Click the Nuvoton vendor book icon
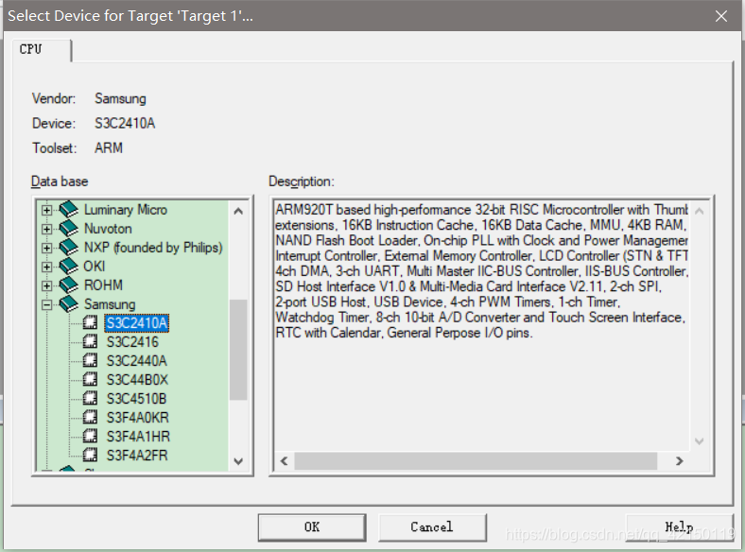 click(x=68, y=228)
